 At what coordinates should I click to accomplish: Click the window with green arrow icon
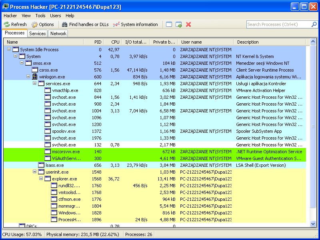(179, 24)
